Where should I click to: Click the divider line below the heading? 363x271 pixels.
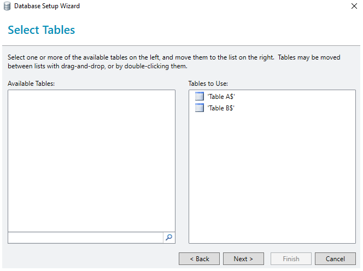181,45
